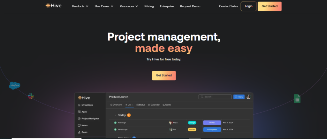Switch to the Overview tab

click(116, 105)
